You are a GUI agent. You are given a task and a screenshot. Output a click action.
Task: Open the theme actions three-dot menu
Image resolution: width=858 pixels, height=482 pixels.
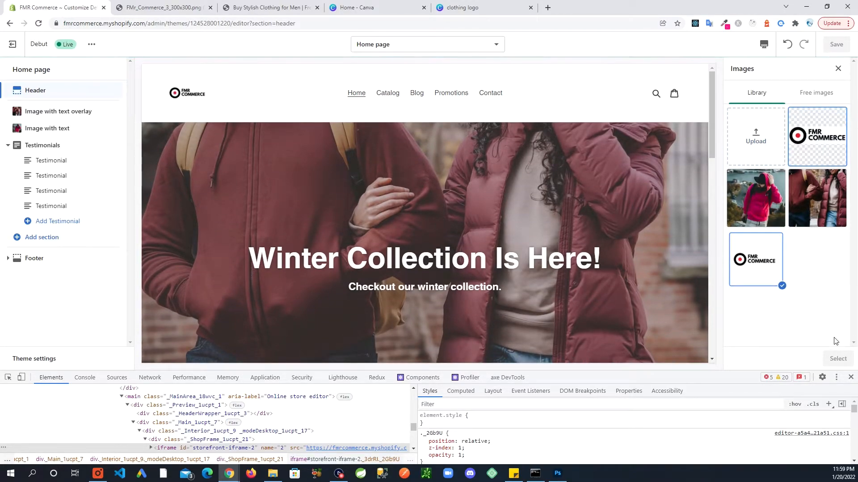click(92, 44)
